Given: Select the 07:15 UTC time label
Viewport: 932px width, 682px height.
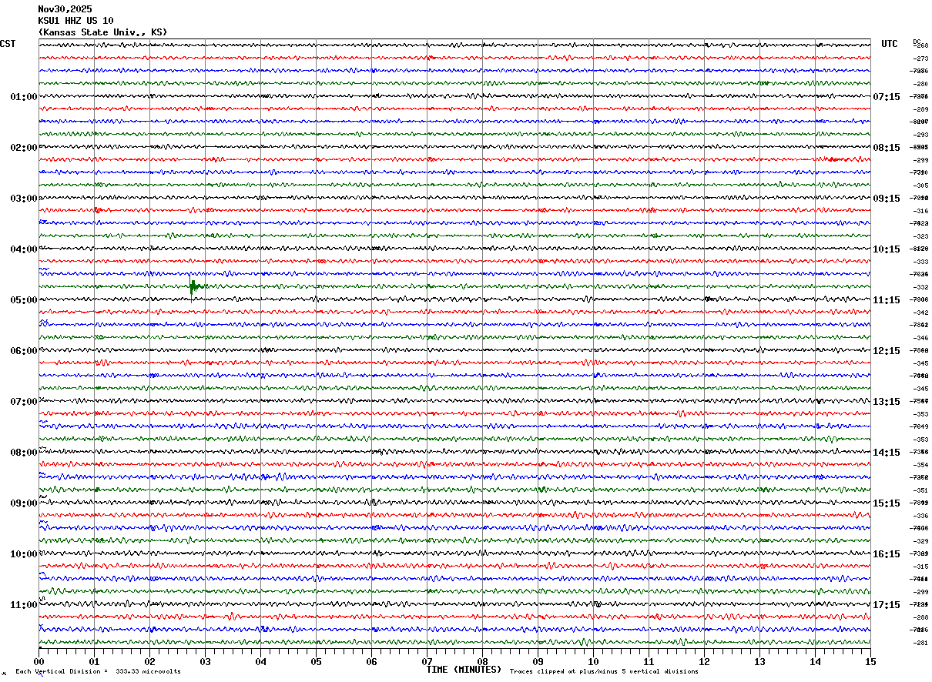Looking at the screenshot, I should [886, 97].
